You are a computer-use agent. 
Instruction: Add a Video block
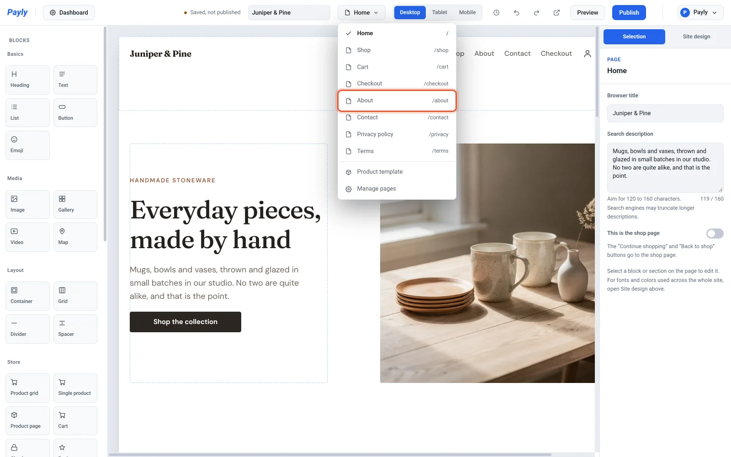[x=27, y=237]
